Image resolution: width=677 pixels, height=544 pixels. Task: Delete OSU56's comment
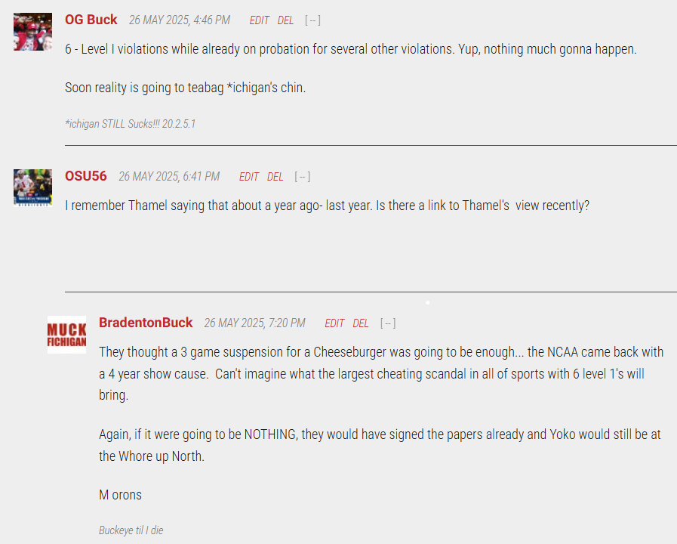[275, 177]
